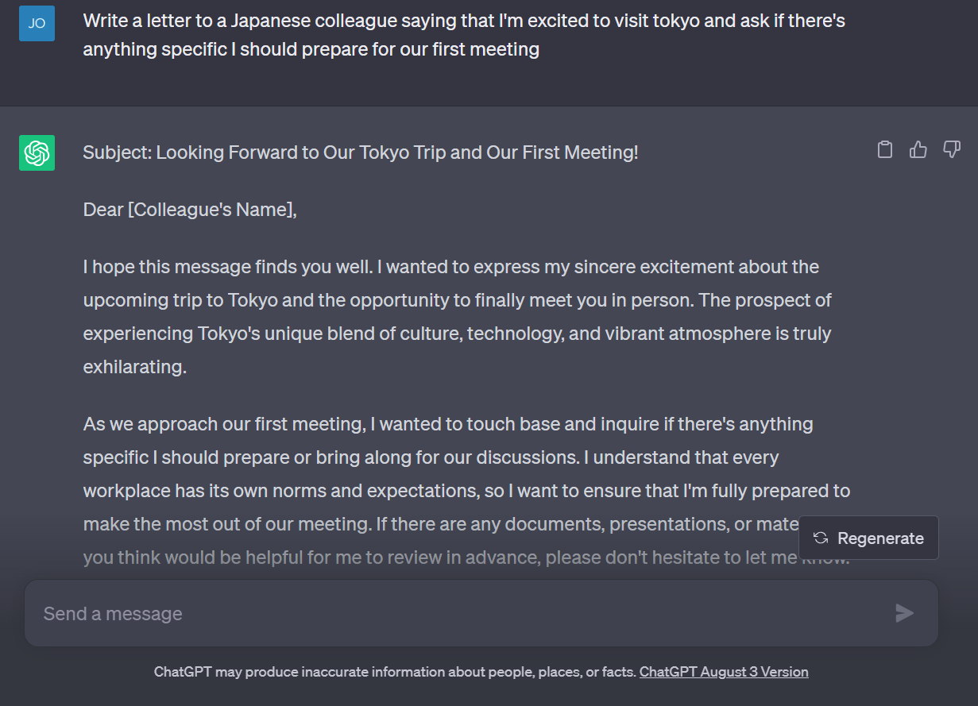
Task: Click the [Colleague's Name] placeholder text
Action: (210, 210)
